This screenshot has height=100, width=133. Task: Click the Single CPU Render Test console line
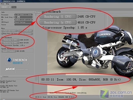tap(9, 86)
